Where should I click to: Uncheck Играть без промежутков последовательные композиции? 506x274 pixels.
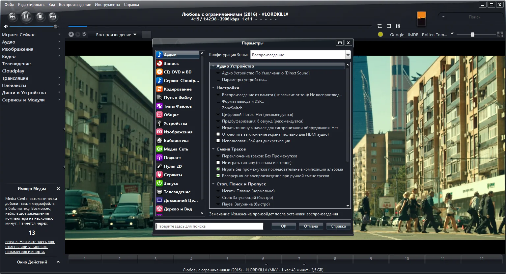pyautogui.click(x=218, y=169)
